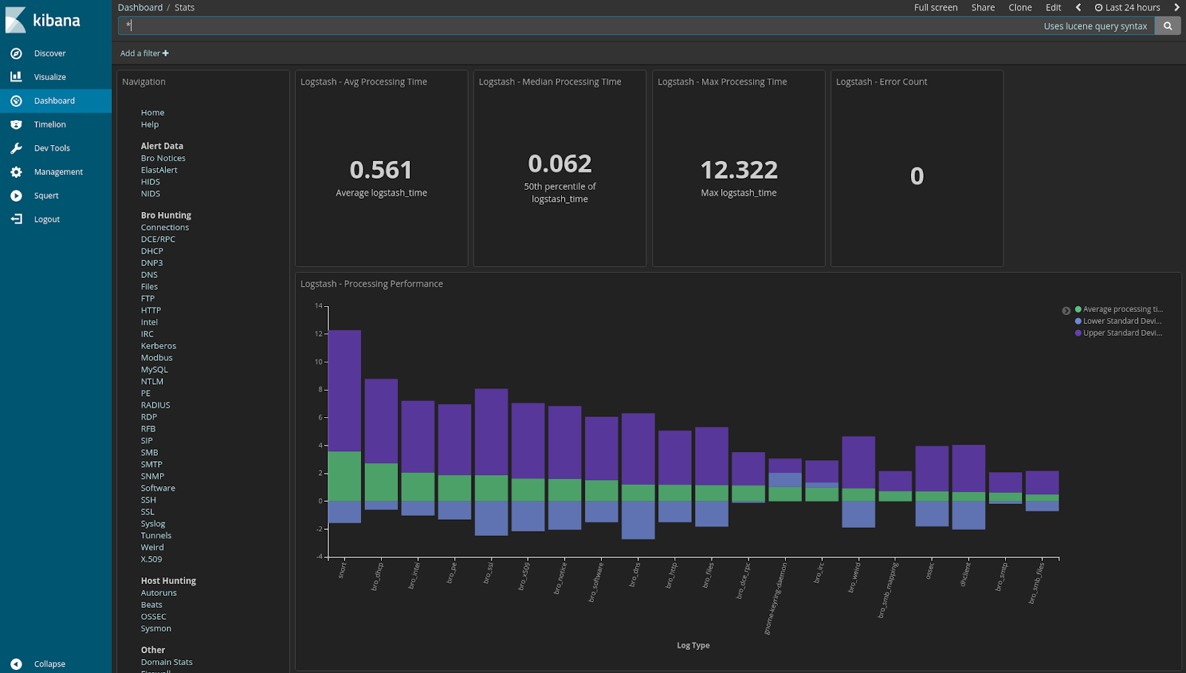Open Bro Notices link
1186x673 pixels.
[x=163, y=158]
